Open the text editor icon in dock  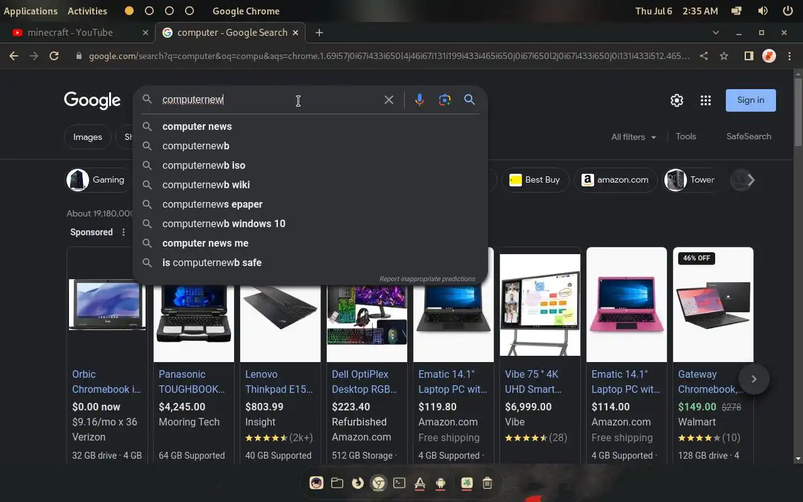(x=420, y=483)
